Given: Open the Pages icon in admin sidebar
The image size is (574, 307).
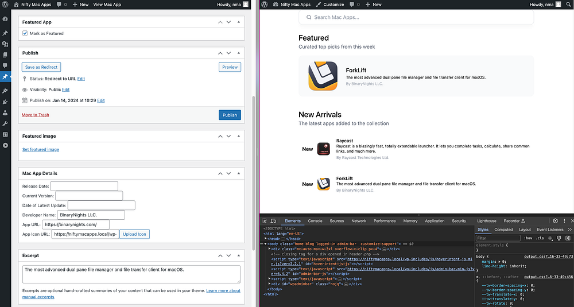Looking at the screenshot, I should click(5, 55).
